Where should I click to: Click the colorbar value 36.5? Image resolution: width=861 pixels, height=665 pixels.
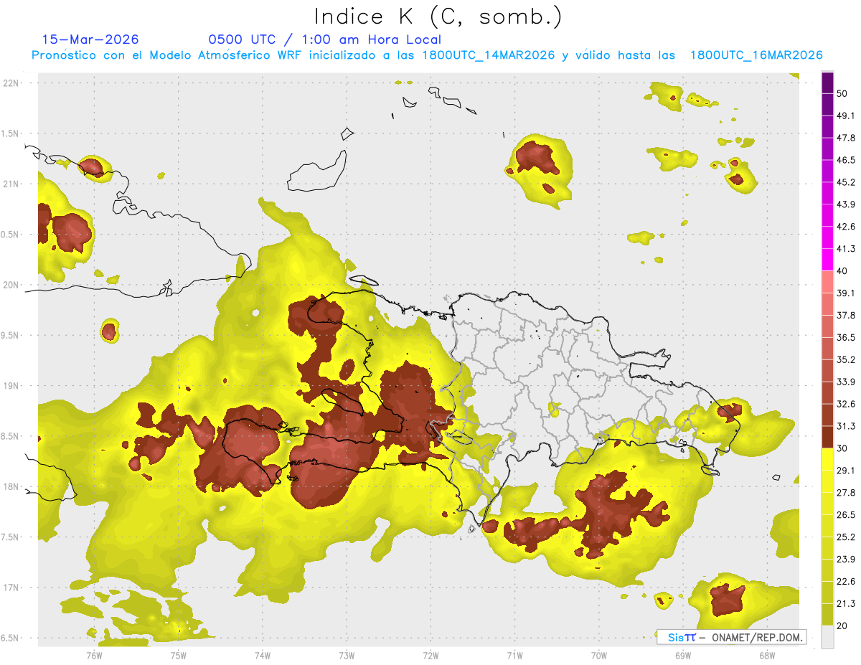pos(846,337)
